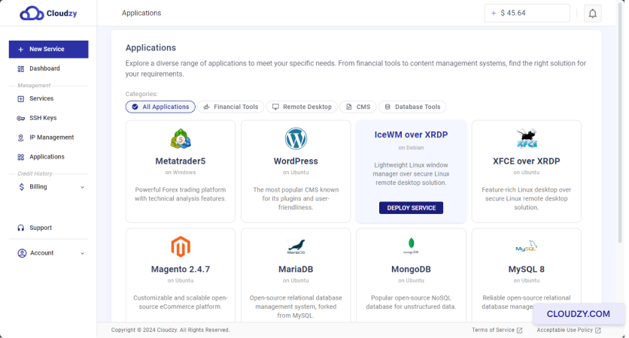Click the Cloudzy cloud logo
Screen dimensions: 629x338
tap(32, 14)
